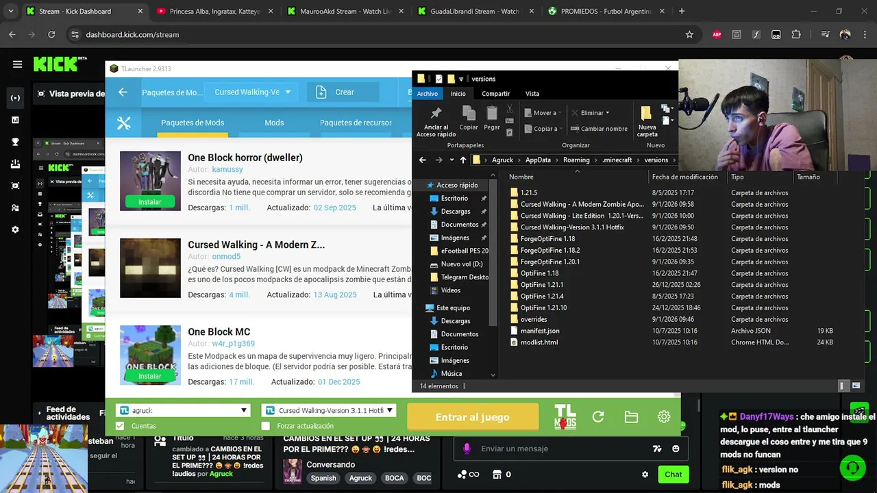
Task: Click Entrar al juego button
Action: [x=472, y=417]
